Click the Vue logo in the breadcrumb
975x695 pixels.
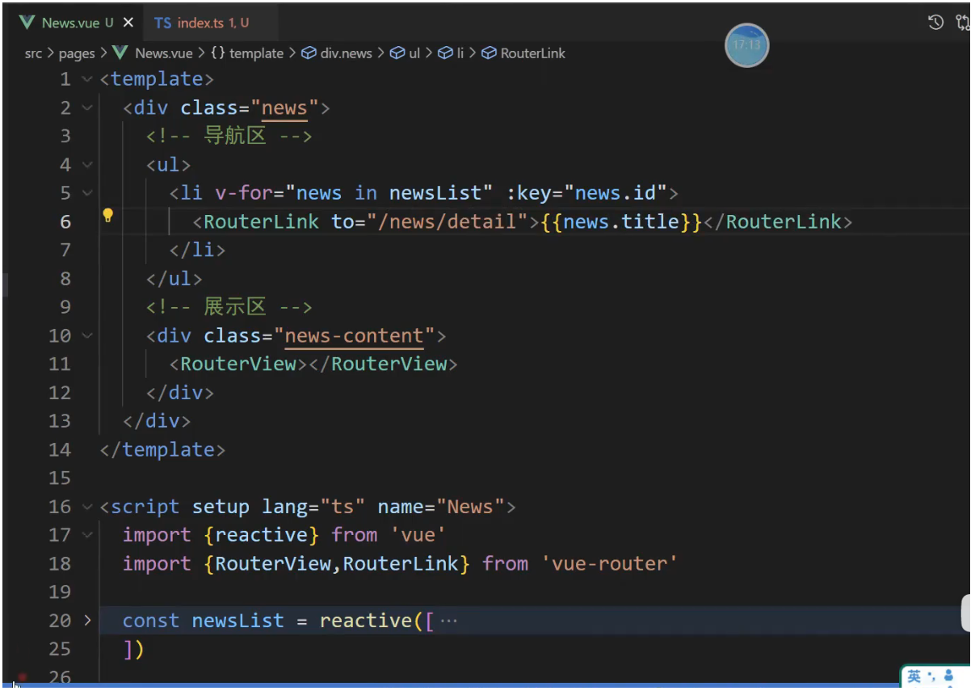pos(121,53)
